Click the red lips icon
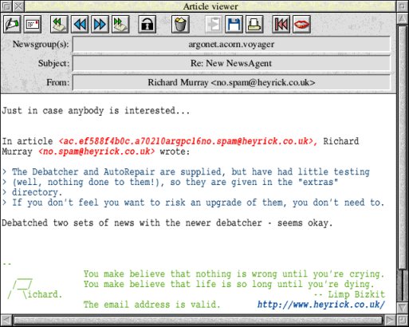The image size is (409, 327). (x=301, y=24)
